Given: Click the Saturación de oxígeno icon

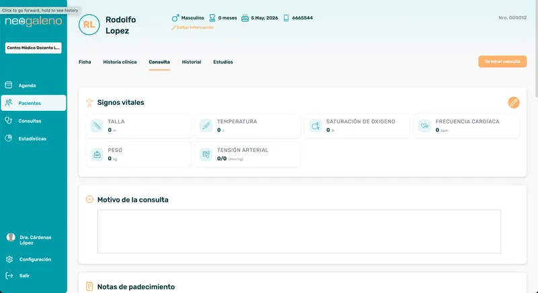Looking at the screenshot, I should pyautogui.click(x=315, y=126).
